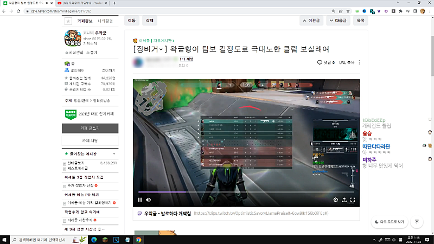Pause the Twitch clip video
Image resolution: width=434 pixels, height=244 pixels.
pos(140,200)
